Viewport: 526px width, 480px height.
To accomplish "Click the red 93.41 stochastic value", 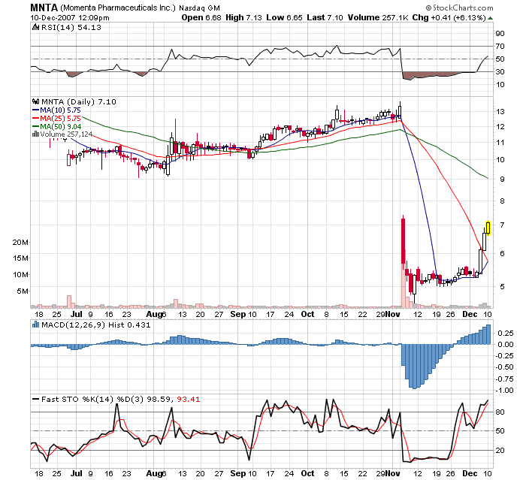I will [x=188, y=399].
